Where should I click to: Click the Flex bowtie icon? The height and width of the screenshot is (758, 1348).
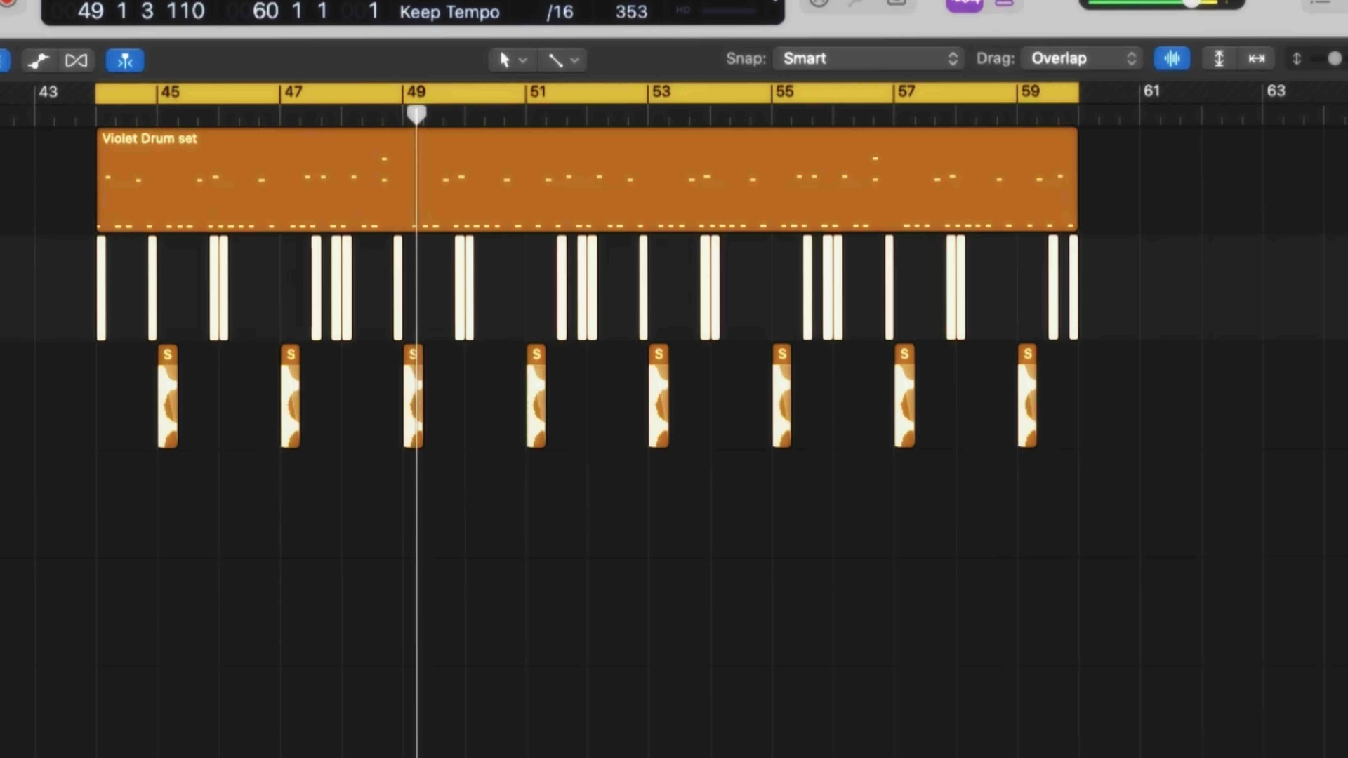pos(76,60)
